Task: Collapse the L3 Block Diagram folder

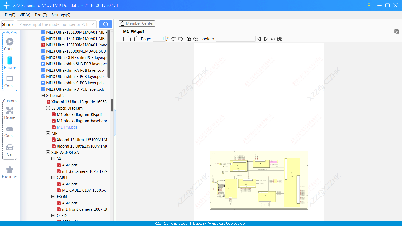Action: coord(48,108)
